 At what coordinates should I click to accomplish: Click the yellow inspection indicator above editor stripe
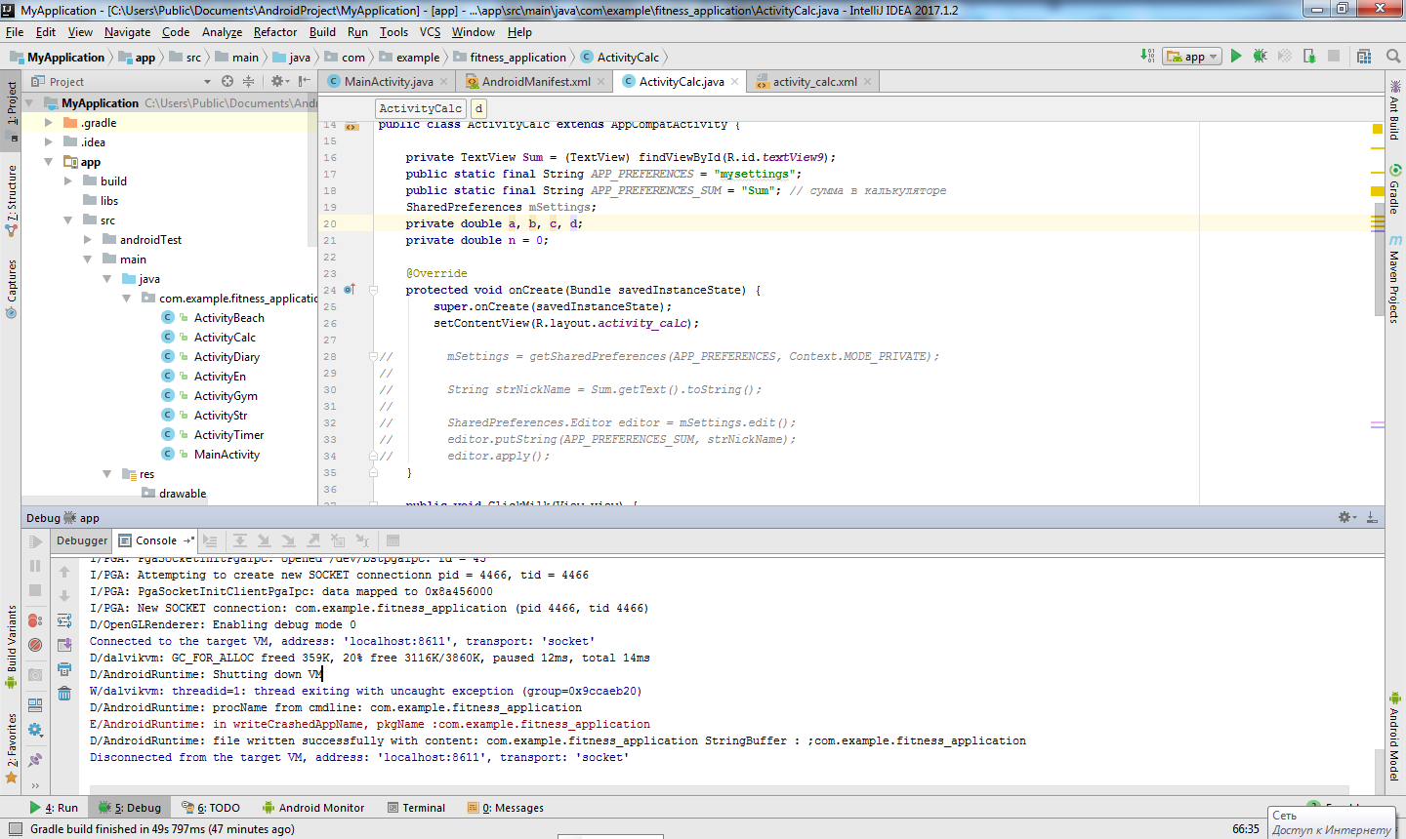1378,129
